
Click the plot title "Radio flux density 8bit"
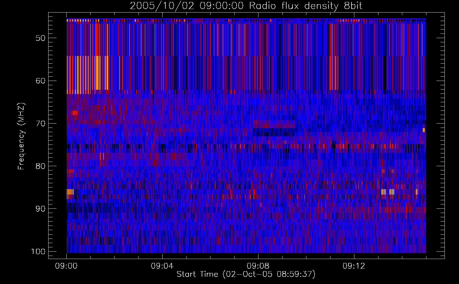click(x=246, y=6)
